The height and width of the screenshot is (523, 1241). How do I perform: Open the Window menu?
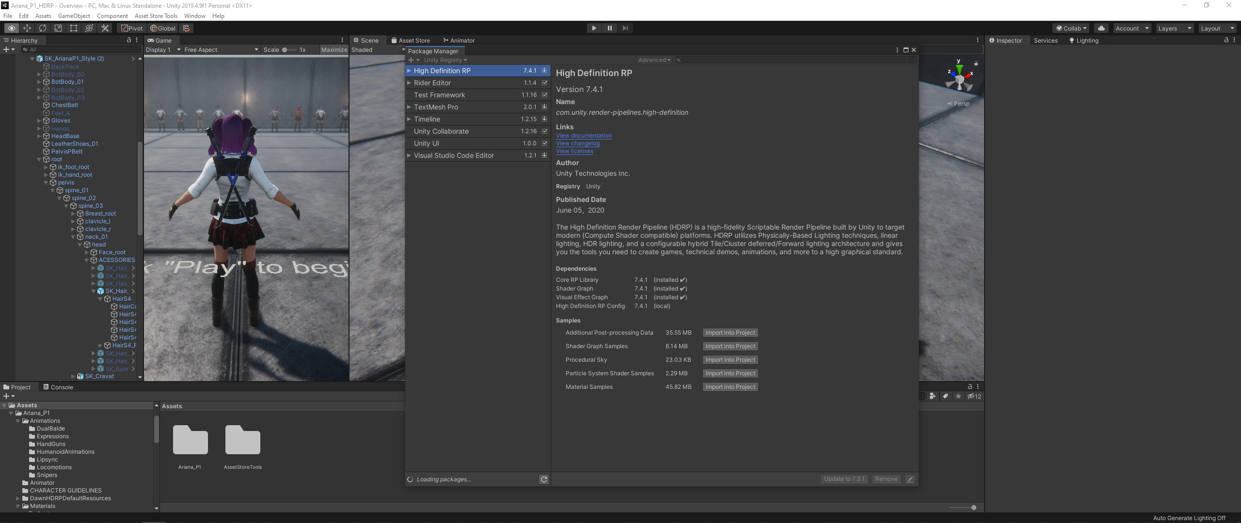(x=195, y=16)
